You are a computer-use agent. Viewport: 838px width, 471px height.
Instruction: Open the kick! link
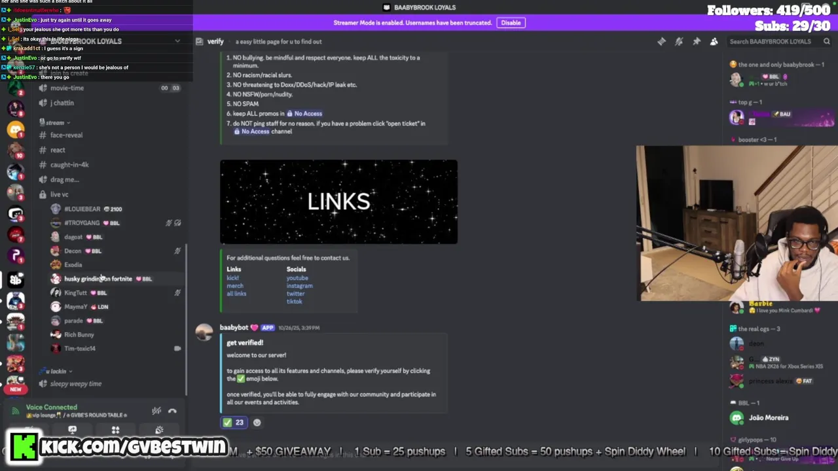232,278
